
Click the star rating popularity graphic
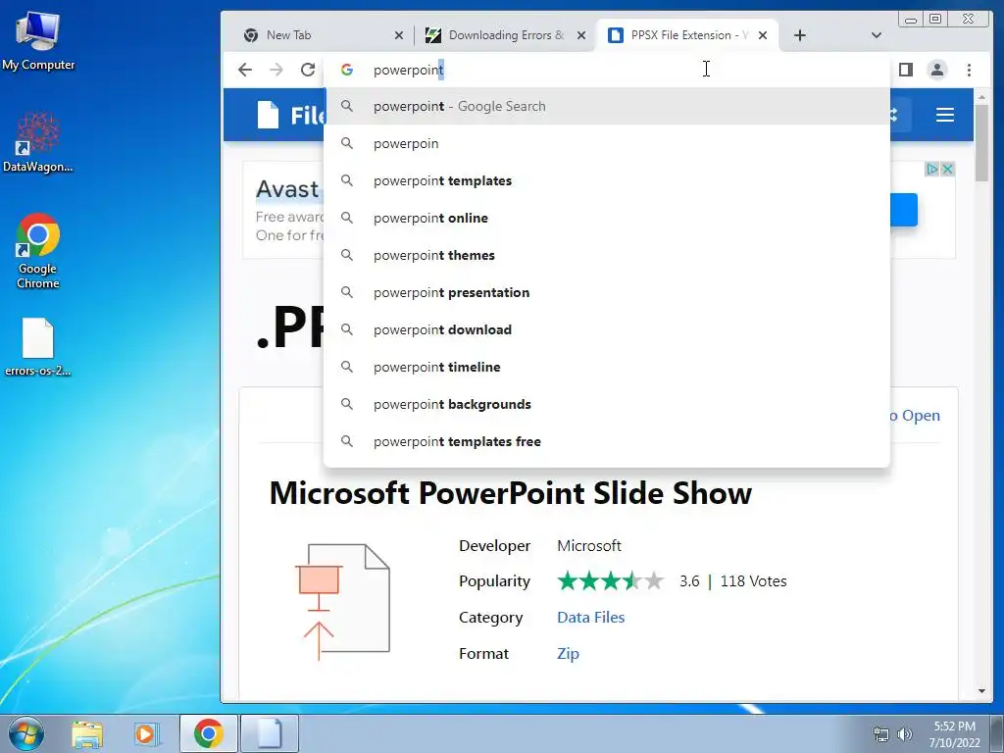(x=610, y=580)
